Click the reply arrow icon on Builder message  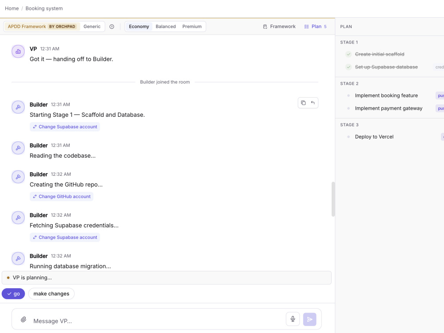pyautogui.click(x=313, y=103)
